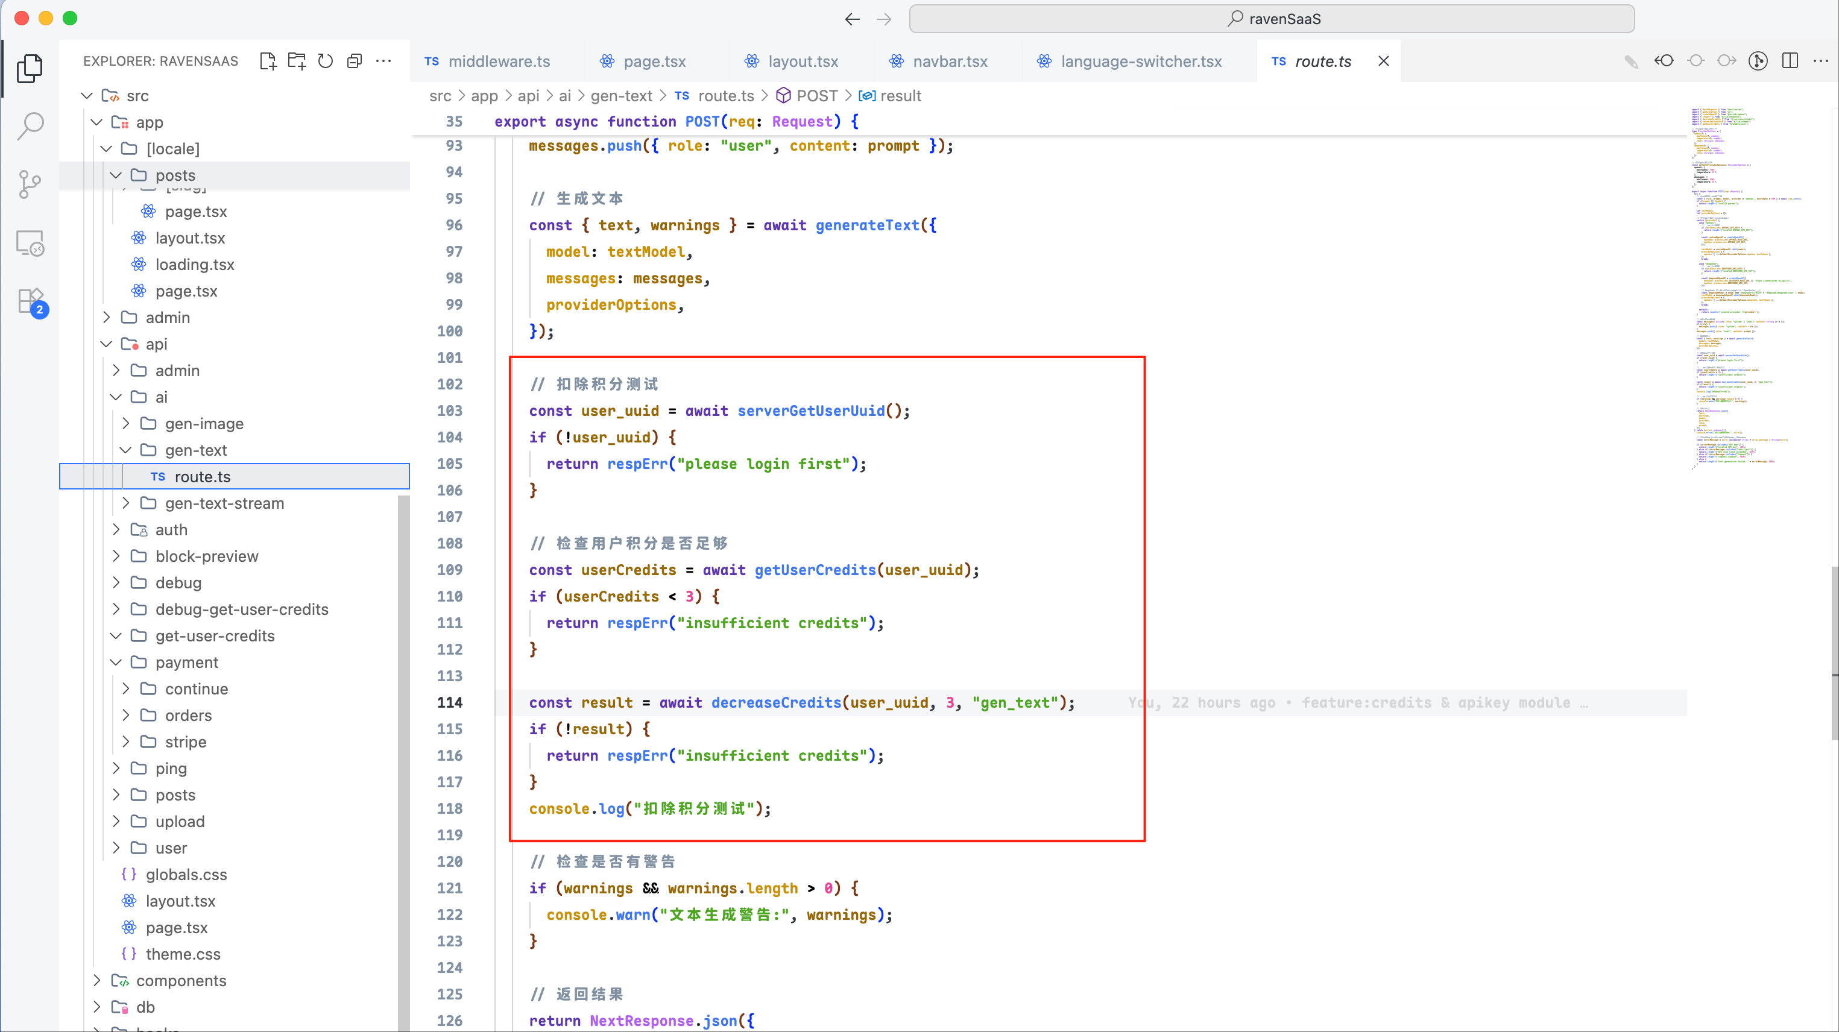This screenshot has height=1032, width=1839.
Task: Open the Explorer view in activity bar
Action: click(x=30, y=68)
